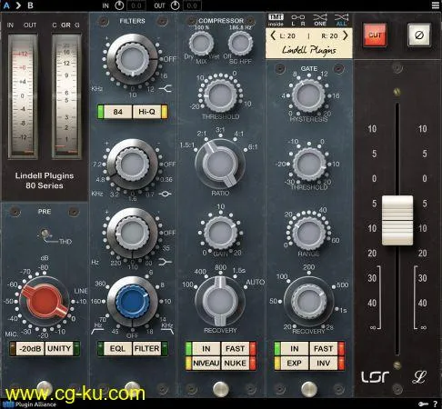Click the blue high/low pass filter knob

pos(133,302)
